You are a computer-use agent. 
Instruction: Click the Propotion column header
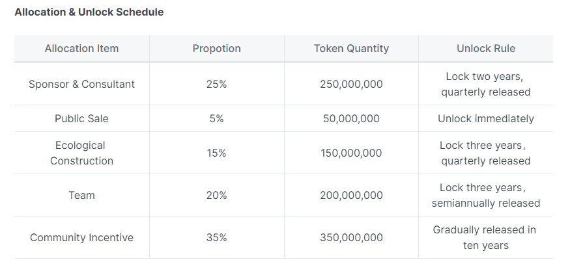point(216,49)
